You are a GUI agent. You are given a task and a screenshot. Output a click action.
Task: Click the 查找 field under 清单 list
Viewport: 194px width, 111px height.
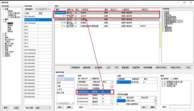click(100, 107)
